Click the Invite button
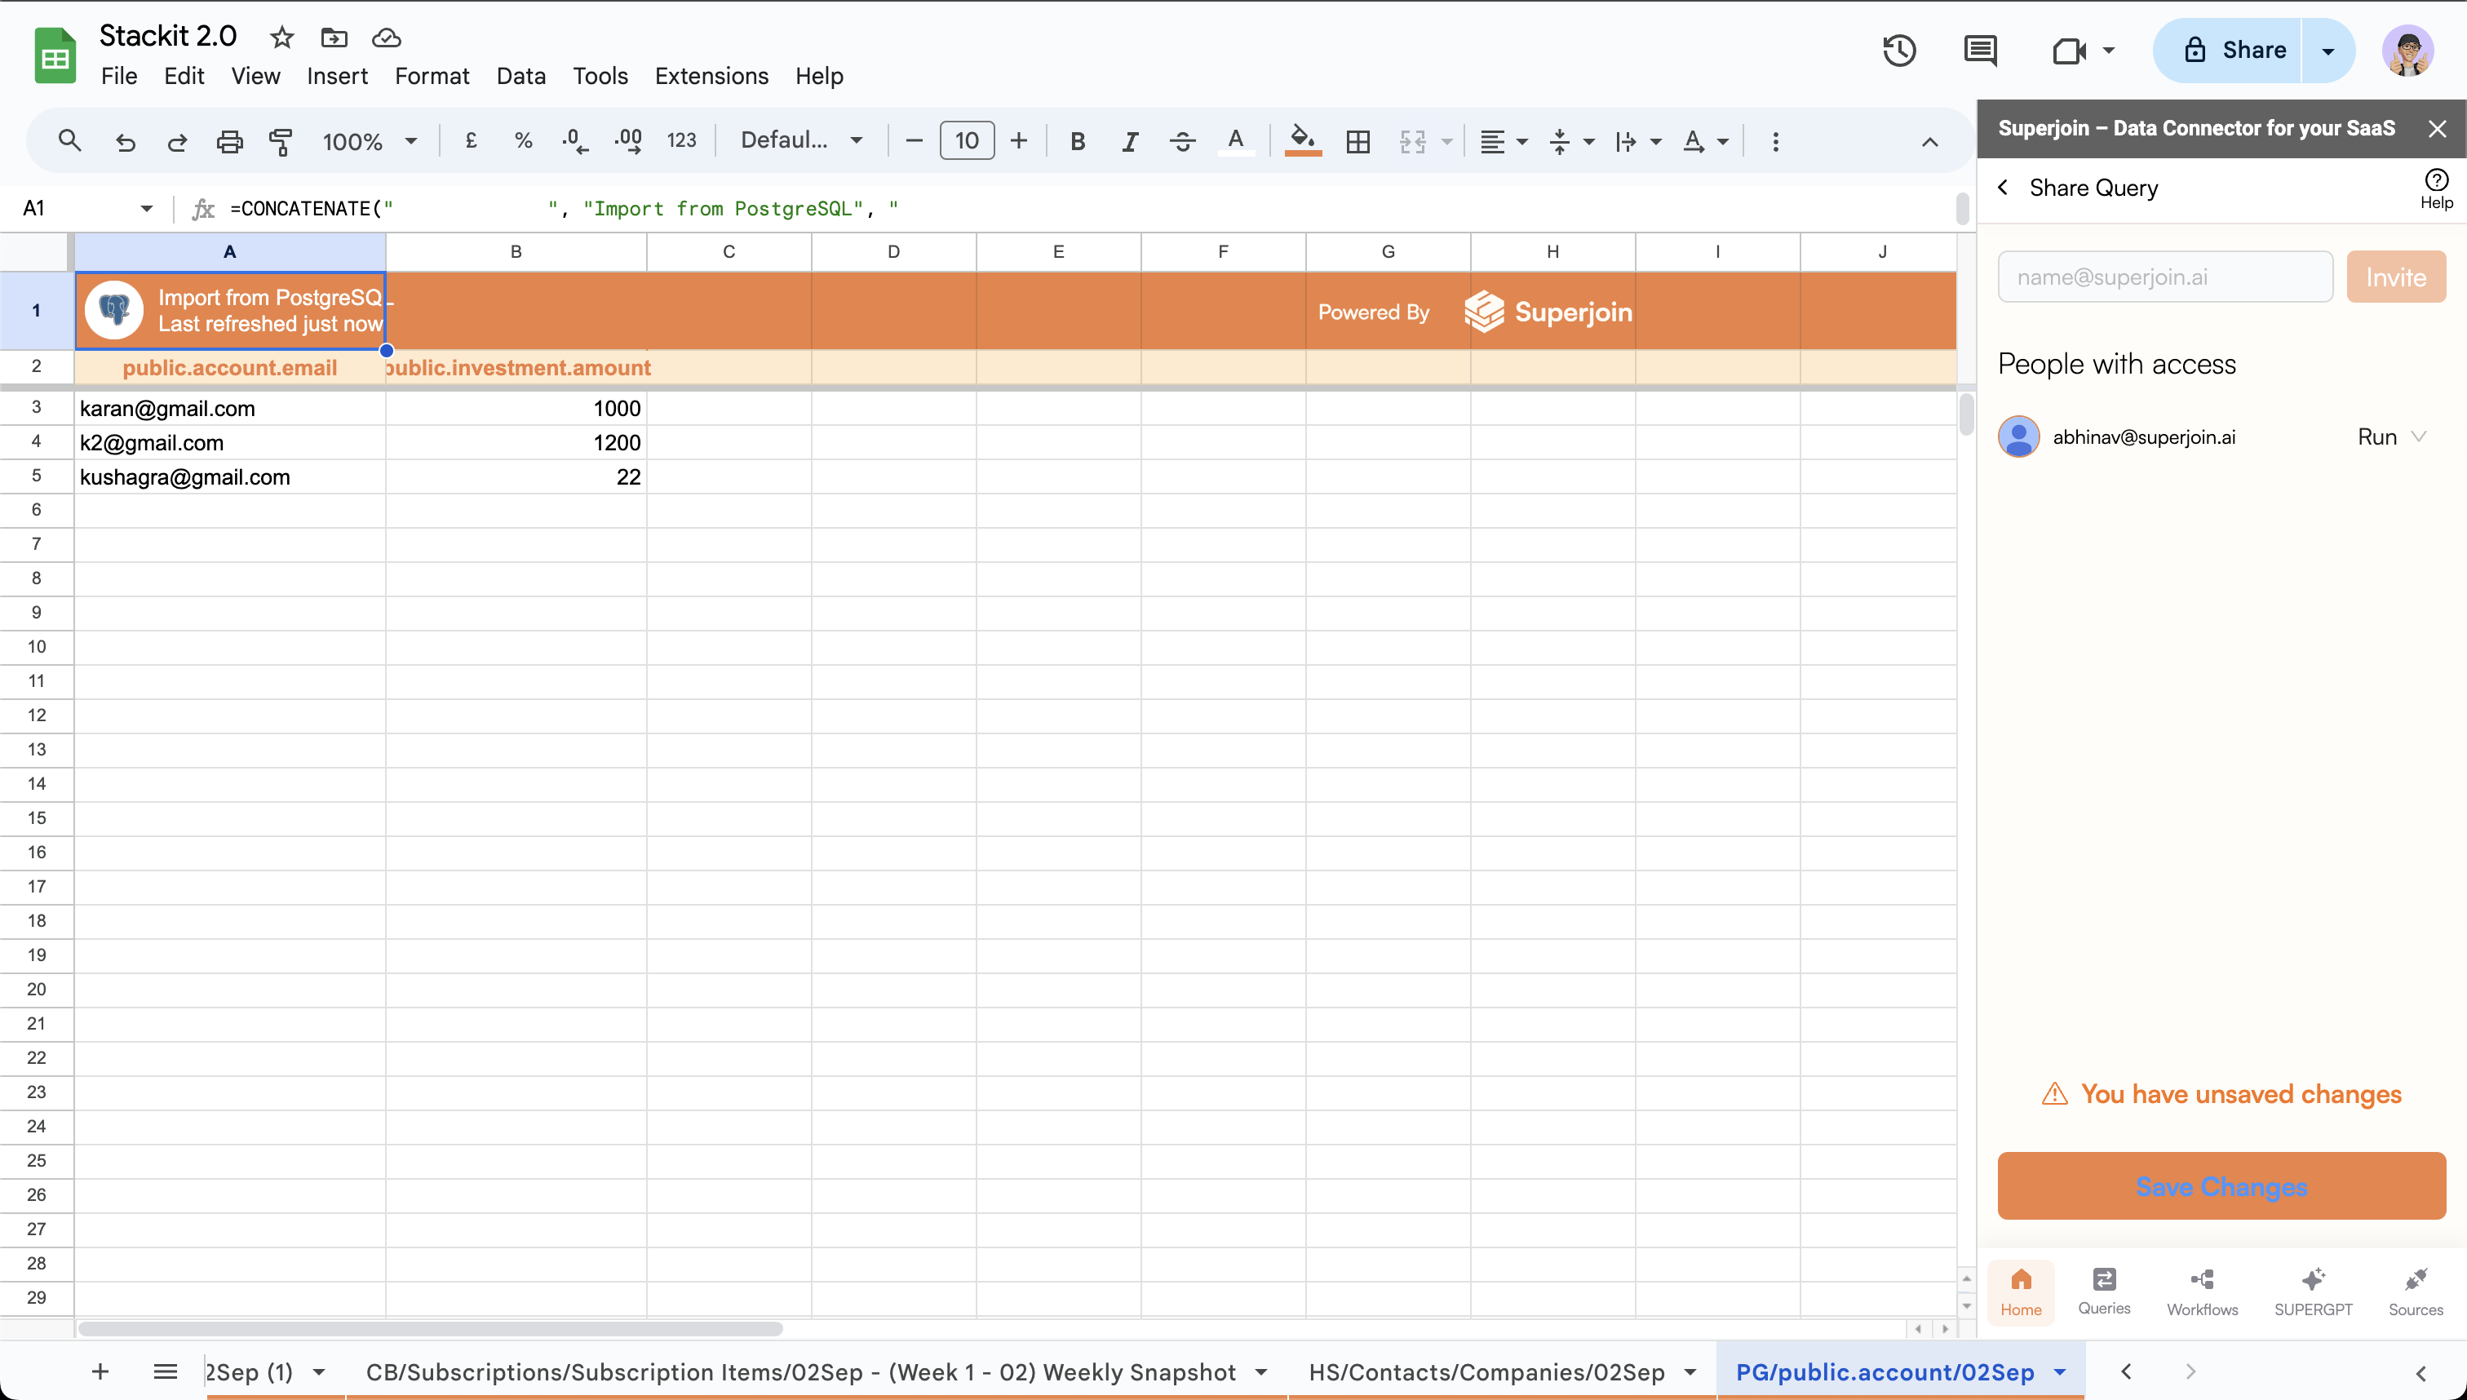Viewport: 2467px width, 1400px height. pos(2395,277)
